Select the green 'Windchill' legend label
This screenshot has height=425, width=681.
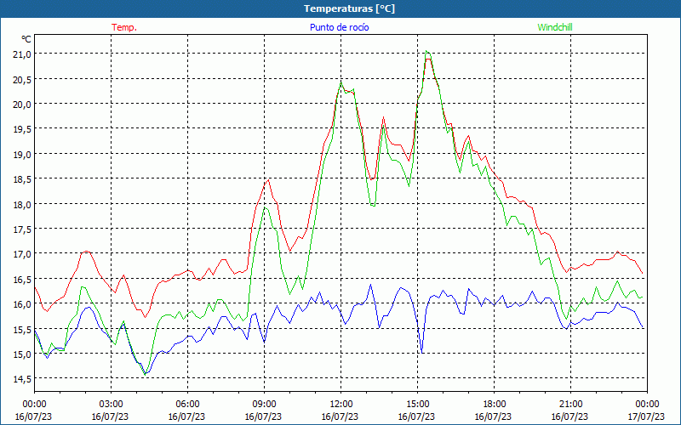pos(555,27)
